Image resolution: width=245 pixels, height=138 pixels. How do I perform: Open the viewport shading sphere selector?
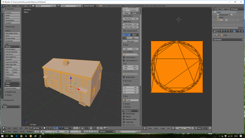pos(45,128)
